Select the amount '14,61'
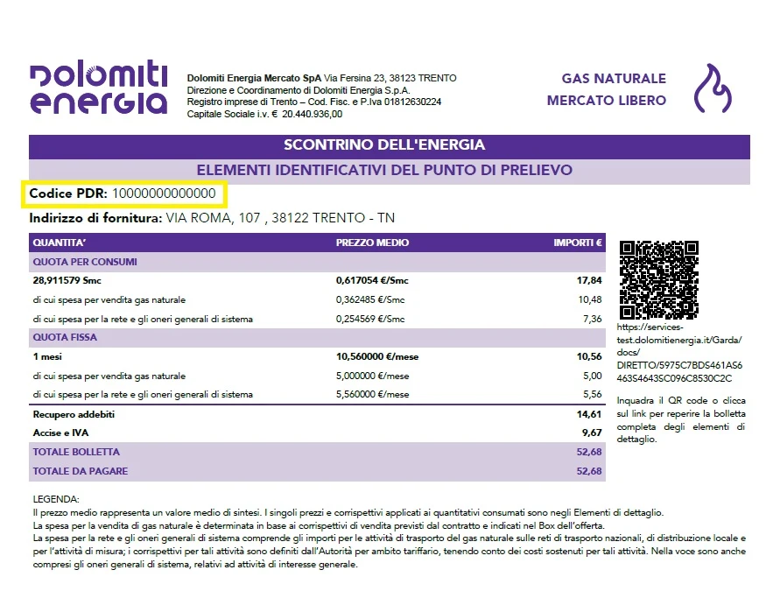The image size is (773, 591). click(x=589, y=414)
